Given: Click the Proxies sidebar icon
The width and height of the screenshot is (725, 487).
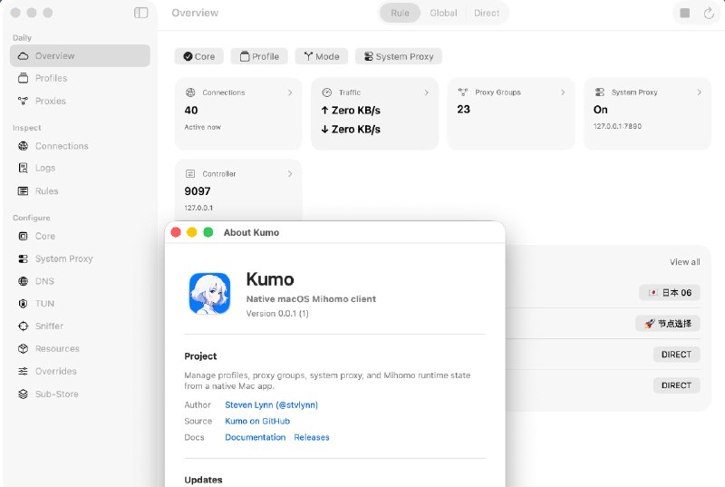Looking at the screenshot, I should tap(24, 101).
